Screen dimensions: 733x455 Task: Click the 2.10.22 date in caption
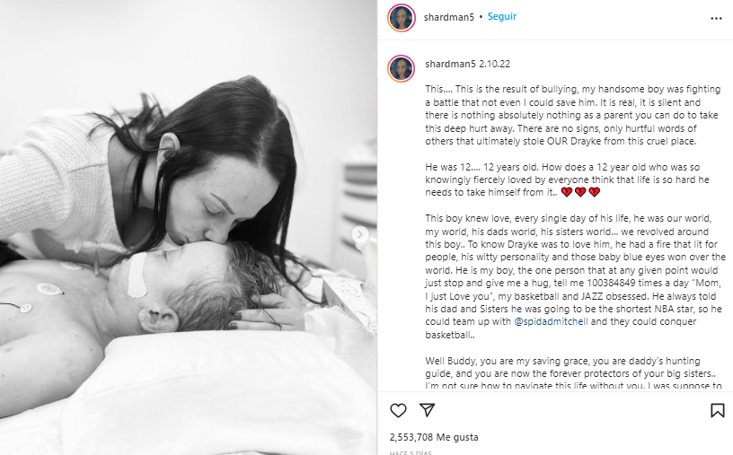click(x=495, y=64)
